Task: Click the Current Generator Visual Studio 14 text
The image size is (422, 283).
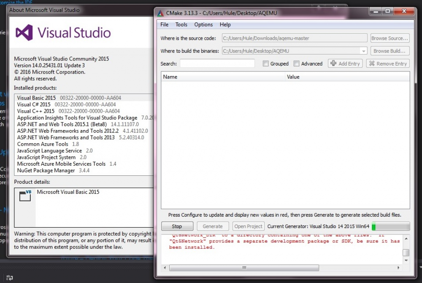Action: (318, 226)
